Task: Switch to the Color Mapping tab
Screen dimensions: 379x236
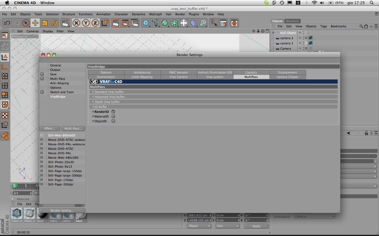Action: (142, 77)
